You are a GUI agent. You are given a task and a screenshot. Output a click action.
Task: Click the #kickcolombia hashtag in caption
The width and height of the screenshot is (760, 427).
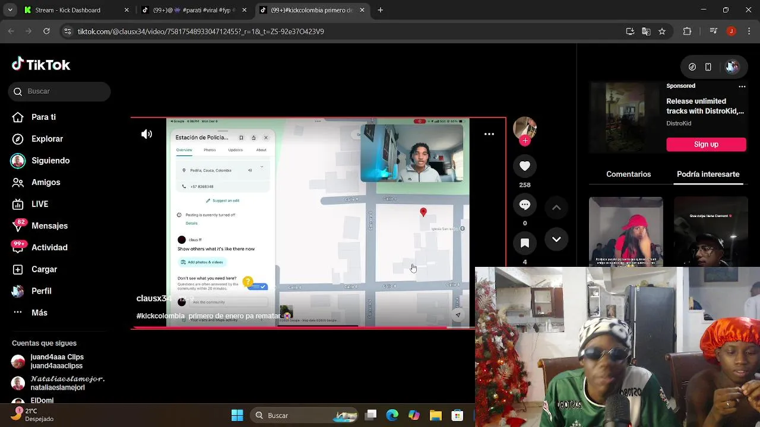click(160, 316)
